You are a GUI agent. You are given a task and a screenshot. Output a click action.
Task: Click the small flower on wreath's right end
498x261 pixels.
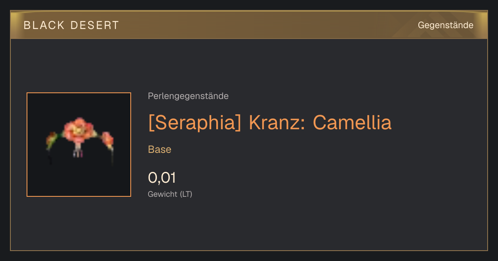[x=107, y=140]
